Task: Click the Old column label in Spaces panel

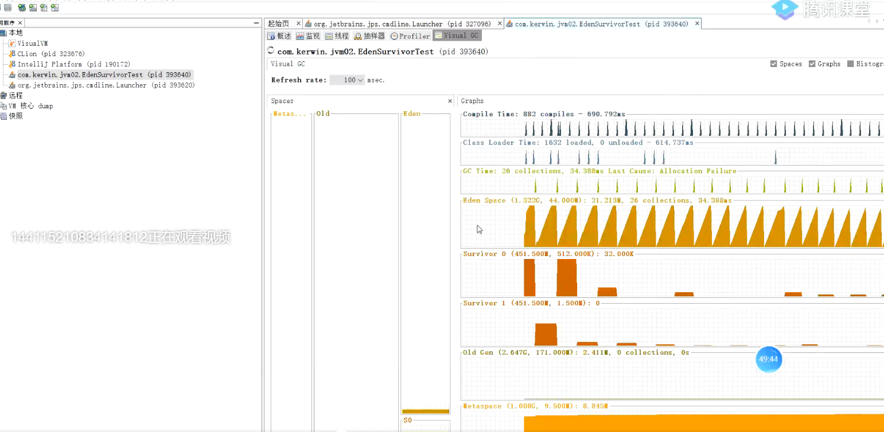Action: click(323, 114)
